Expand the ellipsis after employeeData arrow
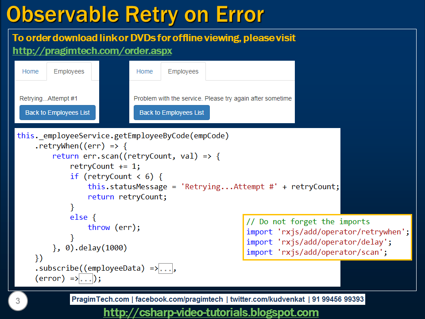The image size is (425, 319). [165, 268]
